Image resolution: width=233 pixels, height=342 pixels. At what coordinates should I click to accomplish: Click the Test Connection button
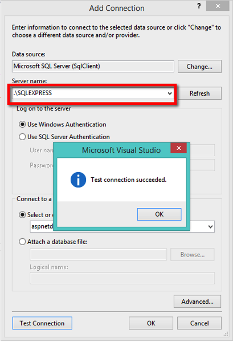point(42,323)
